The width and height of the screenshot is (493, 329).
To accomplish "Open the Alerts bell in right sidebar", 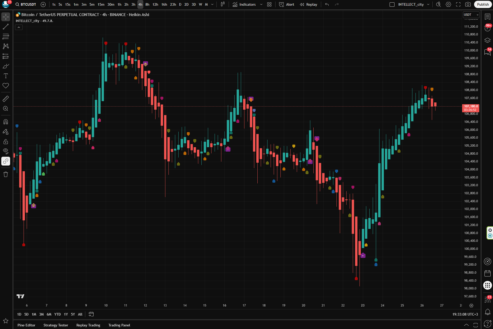I will click(x=488, y=311).
